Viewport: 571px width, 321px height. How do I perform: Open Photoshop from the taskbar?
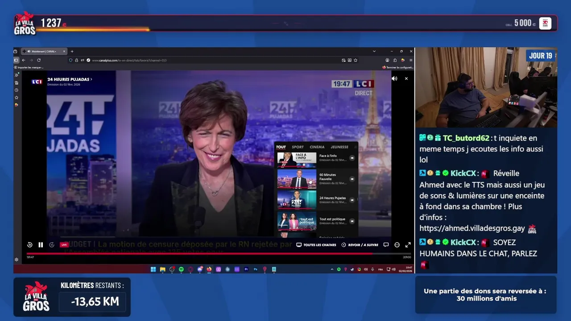tap(256, 269)
